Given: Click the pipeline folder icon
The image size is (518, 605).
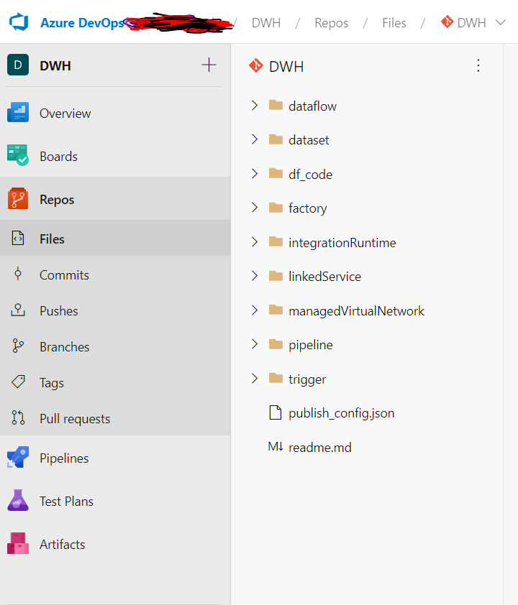Looking at the screenshot, I should click(276, 343).
